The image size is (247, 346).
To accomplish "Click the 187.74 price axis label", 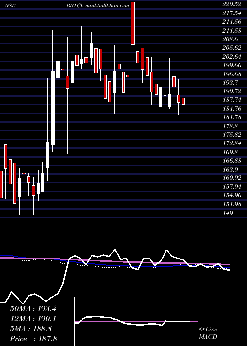I will [231, 100].
